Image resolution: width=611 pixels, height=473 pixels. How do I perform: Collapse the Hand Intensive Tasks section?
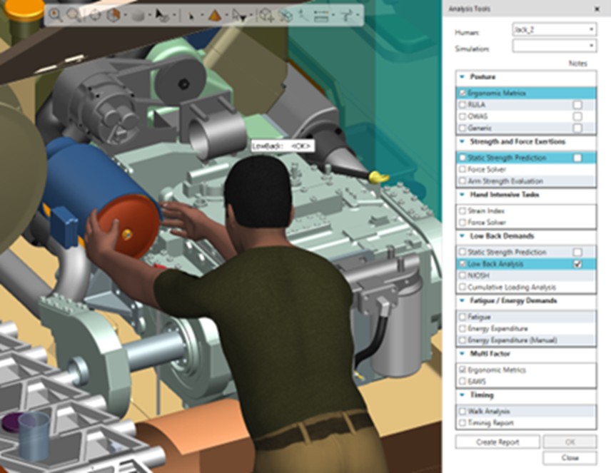pyautogui.click(x=462, y=195)
